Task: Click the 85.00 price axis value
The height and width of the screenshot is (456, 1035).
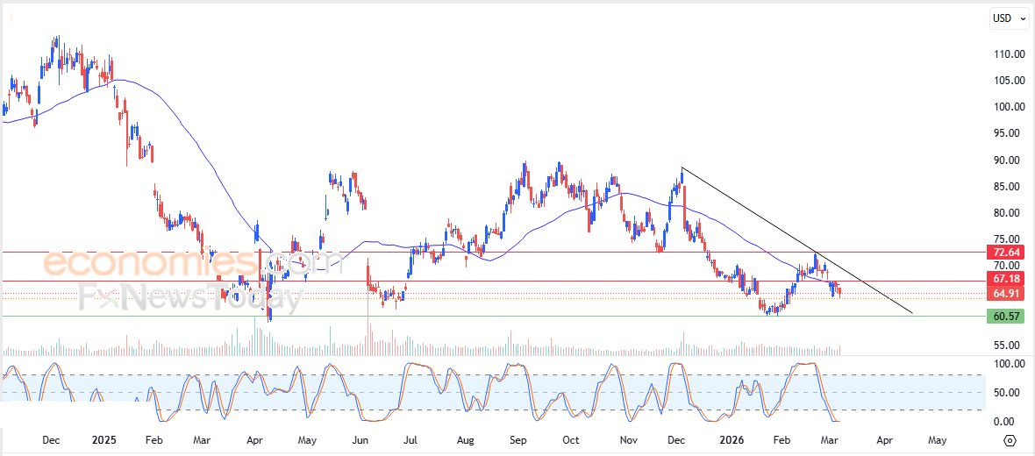Action: pos(1007,186)
